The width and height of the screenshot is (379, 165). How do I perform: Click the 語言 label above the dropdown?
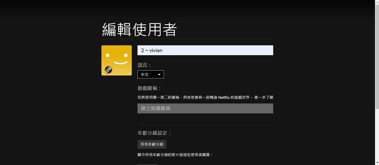point(144,65)
